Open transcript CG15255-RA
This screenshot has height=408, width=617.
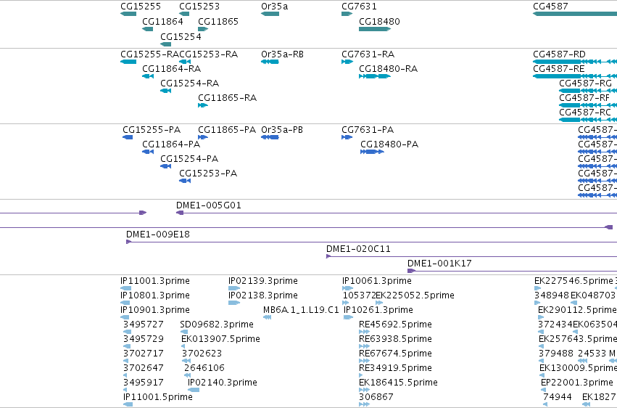coord(149,54)
